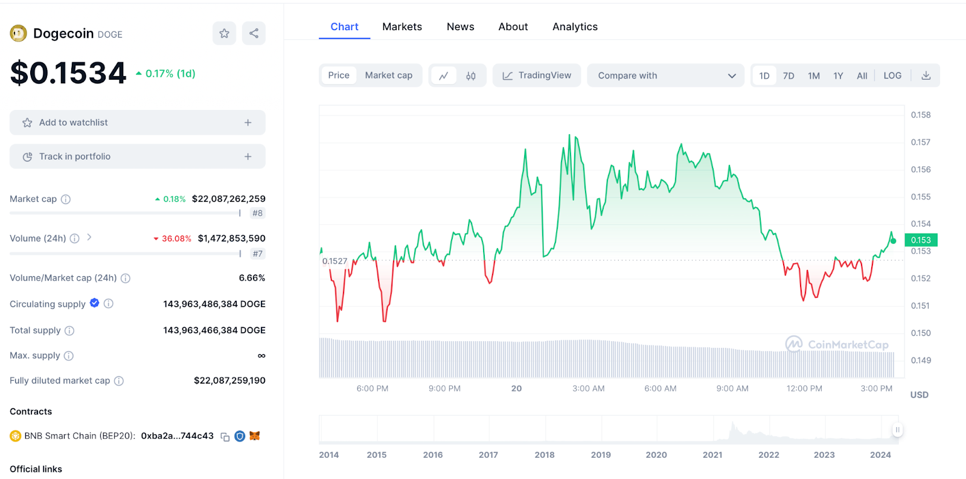Open the Compare with dropdown

click(666, 76)
